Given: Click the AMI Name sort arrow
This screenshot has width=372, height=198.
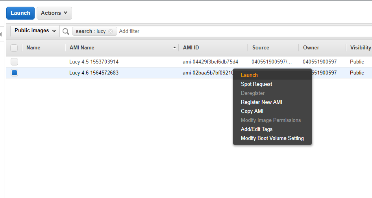Looking at the screenshot, I should coord(174,48).
